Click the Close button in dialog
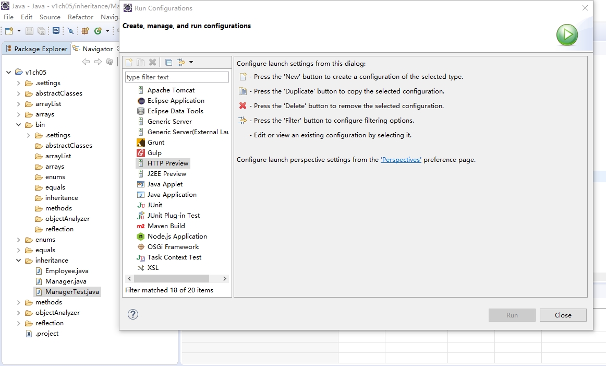 pos(563,315)
